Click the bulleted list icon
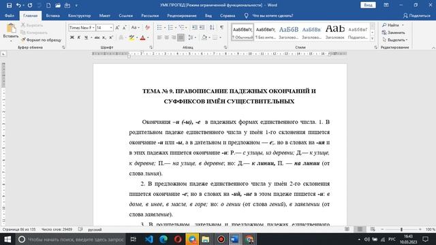The width and height of the screenshot is (436, 245). click(x=159, y=27)
